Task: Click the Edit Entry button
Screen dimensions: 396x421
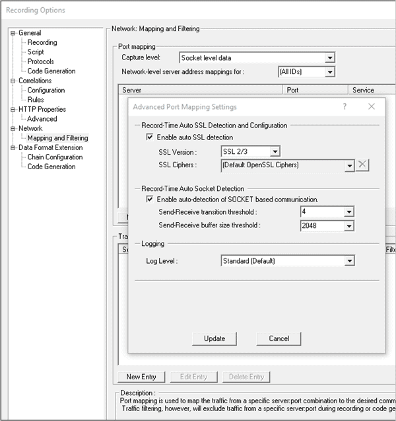Action: click(194, 377)
